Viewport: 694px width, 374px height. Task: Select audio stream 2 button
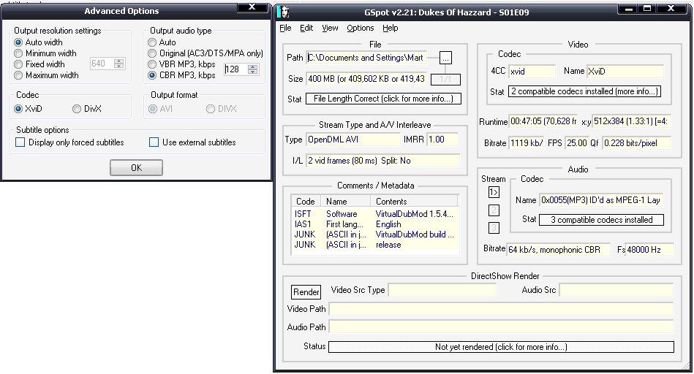click(494, 210)
